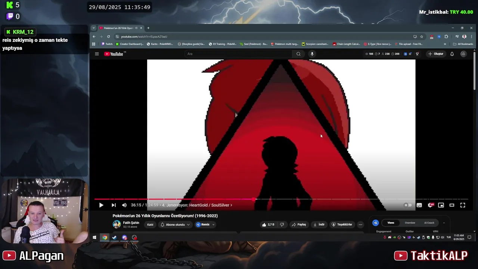Open Fatih Şahin channel avatar
The image size is (478, 269).
(117, 224)
